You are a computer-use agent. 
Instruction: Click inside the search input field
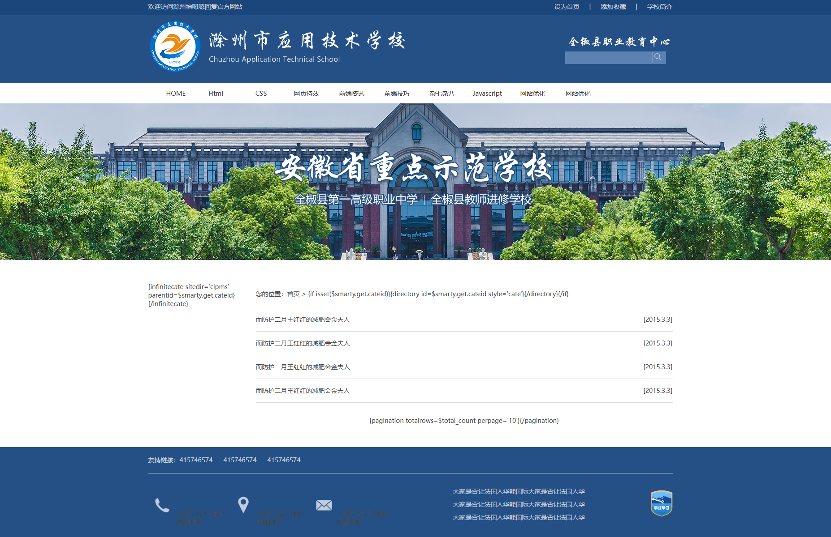(608, 57)
